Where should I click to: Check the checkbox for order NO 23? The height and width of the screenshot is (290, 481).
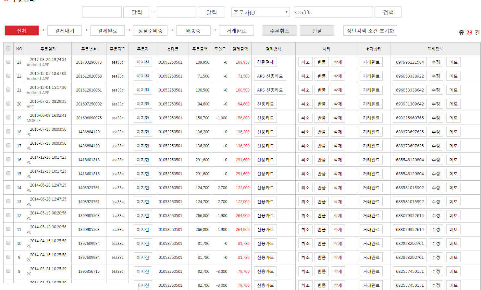8,62
